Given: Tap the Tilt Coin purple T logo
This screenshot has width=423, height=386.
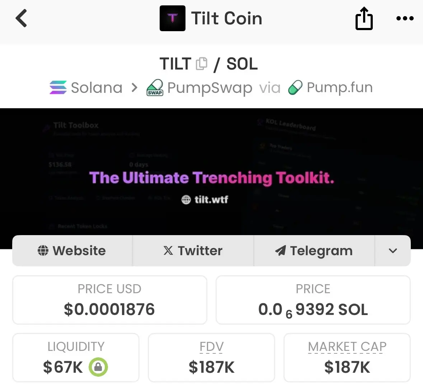Looking at the screenshot, I should pyautogui.click(x=172, y=18).
